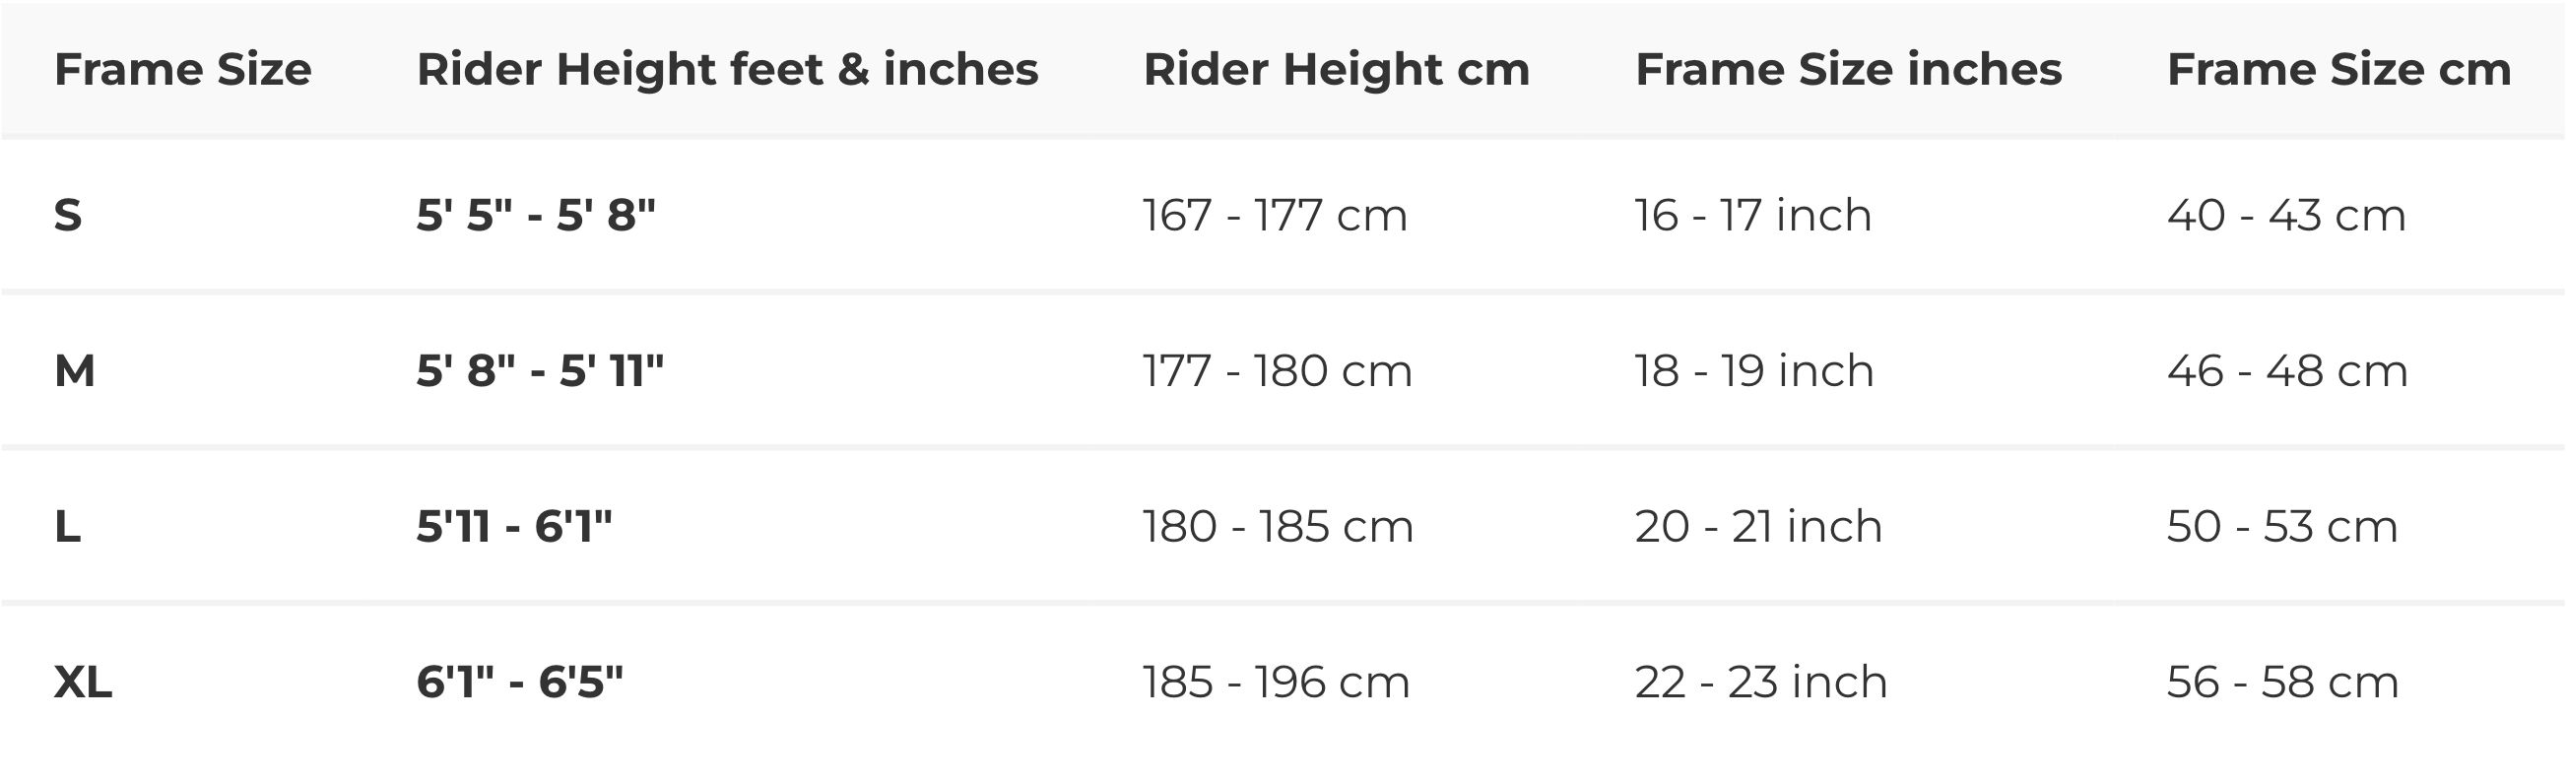
Task: Click the M frame size row label
Action: (x=75, y=370)
